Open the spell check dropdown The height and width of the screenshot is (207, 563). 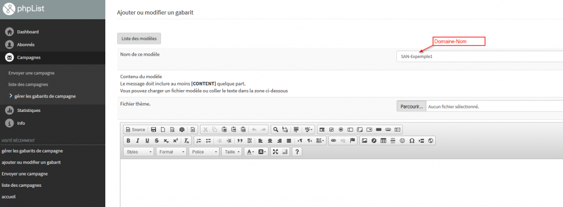pyautogui.click(x=309, y=129)
